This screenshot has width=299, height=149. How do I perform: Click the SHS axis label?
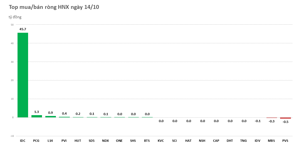coord(133,141)
